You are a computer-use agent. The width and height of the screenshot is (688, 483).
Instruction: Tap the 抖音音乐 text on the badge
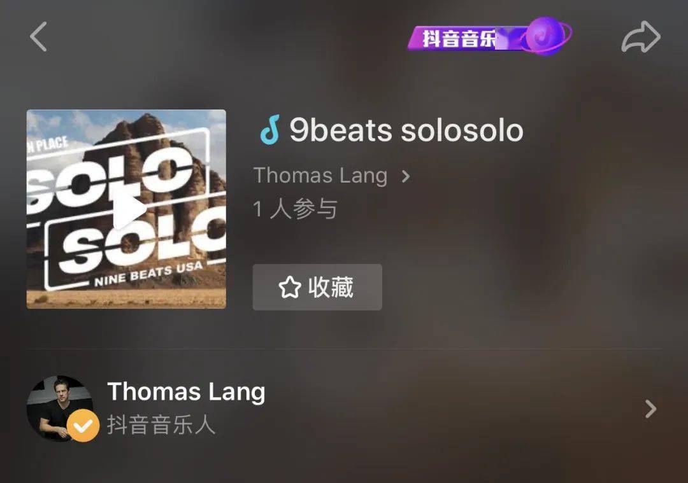[459, 38]
